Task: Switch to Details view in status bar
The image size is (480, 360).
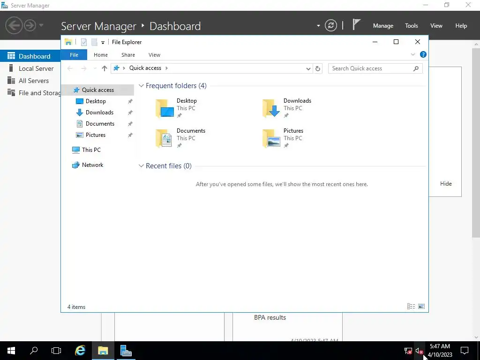Action: [411, 307]
